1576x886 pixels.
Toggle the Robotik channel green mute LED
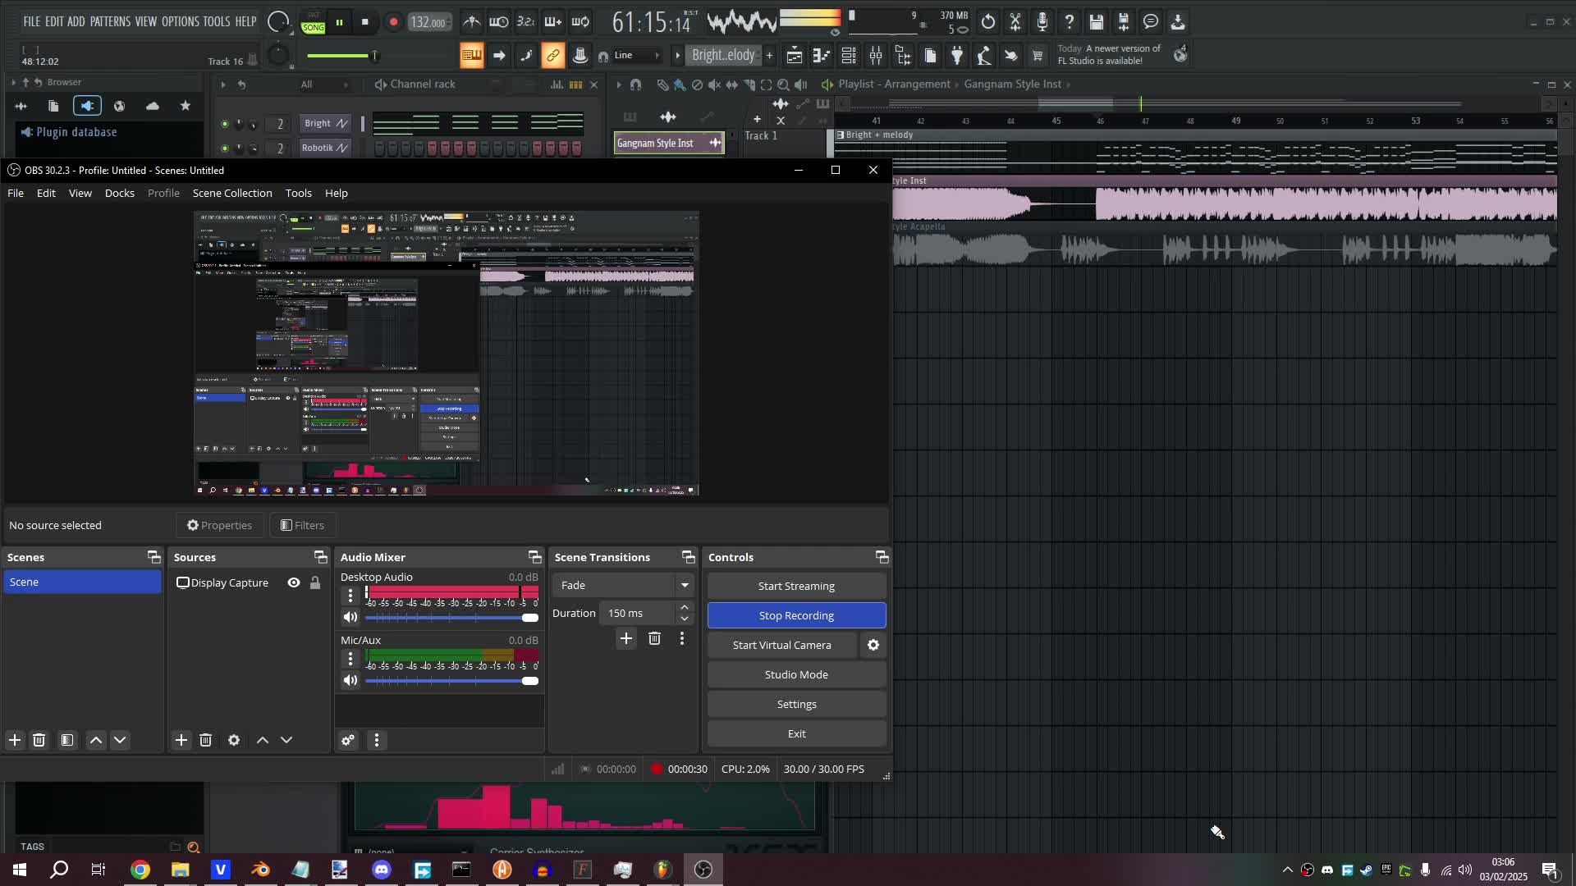[224, 148]
